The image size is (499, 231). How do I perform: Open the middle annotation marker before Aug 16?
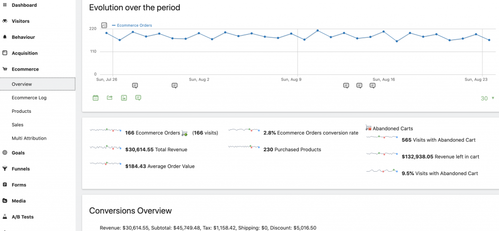(359, 86)
